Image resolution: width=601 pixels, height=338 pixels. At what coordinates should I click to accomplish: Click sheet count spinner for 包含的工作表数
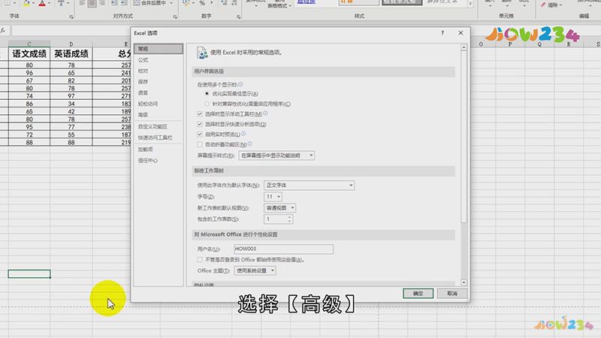pyautogui.click(x=290, y=219)
